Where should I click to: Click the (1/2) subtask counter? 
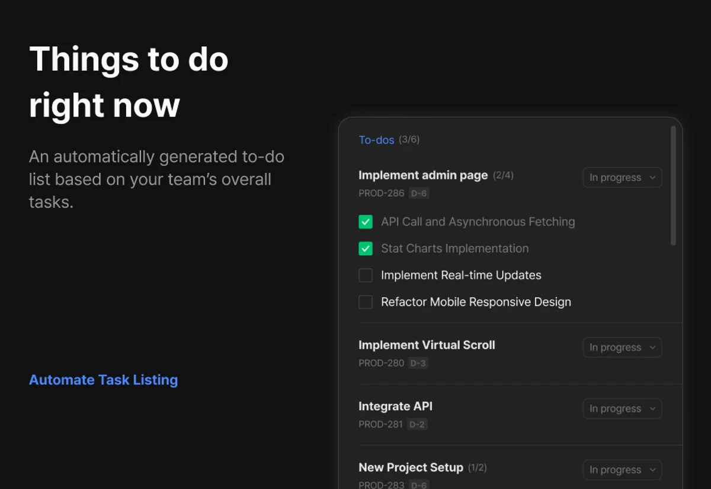pos(477,468)
